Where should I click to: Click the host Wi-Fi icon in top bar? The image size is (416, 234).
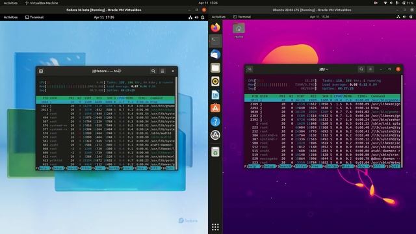385,3
